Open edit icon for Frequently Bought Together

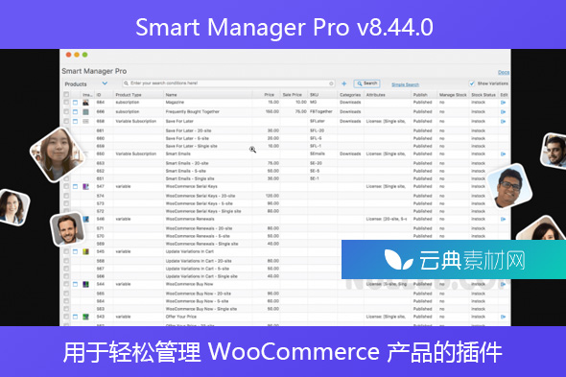504,112
